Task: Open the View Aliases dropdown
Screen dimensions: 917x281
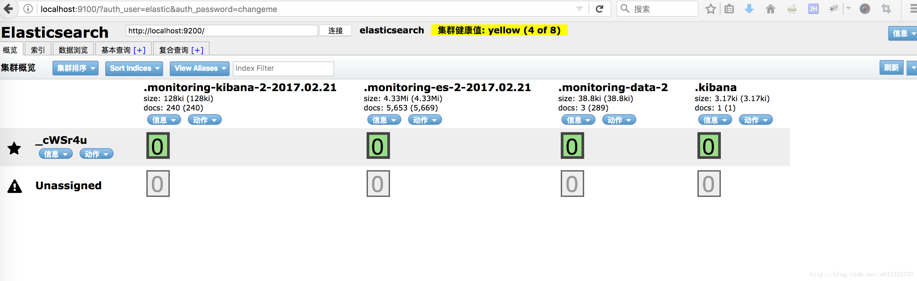Action: pos(200,68)
